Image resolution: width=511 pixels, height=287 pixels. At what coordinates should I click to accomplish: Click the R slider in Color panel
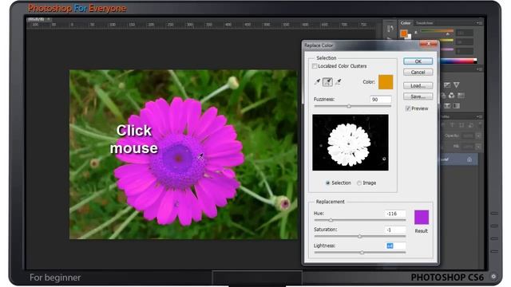(437, 32)
